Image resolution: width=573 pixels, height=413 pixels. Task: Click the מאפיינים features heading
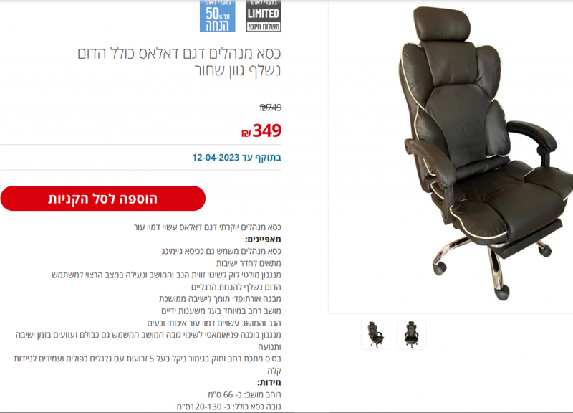pyautogui.click(x=263, y=239)
